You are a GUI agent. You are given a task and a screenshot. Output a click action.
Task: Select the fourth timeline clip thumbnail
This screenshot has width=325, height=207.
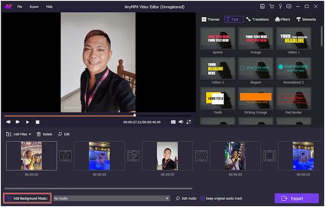[x=235, y=156]
